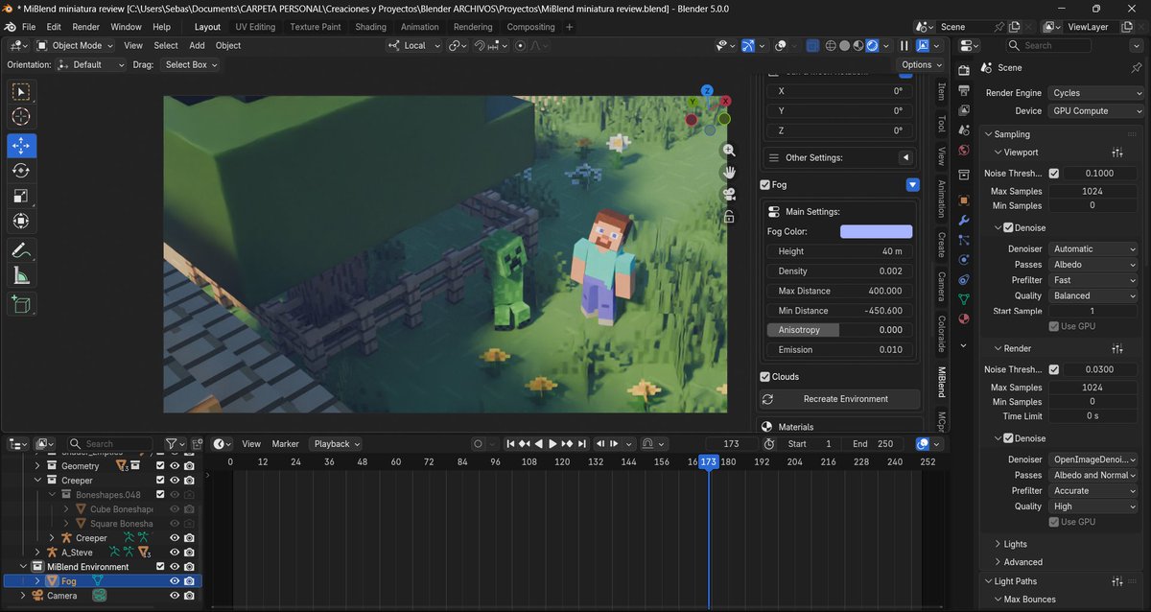
Task: Open the Add menu in viewport header
Action: click(197, 45)
